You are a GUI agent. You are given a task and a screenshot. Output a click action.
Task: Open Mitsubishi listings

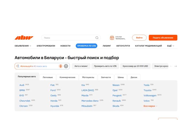tap(87, 106)
